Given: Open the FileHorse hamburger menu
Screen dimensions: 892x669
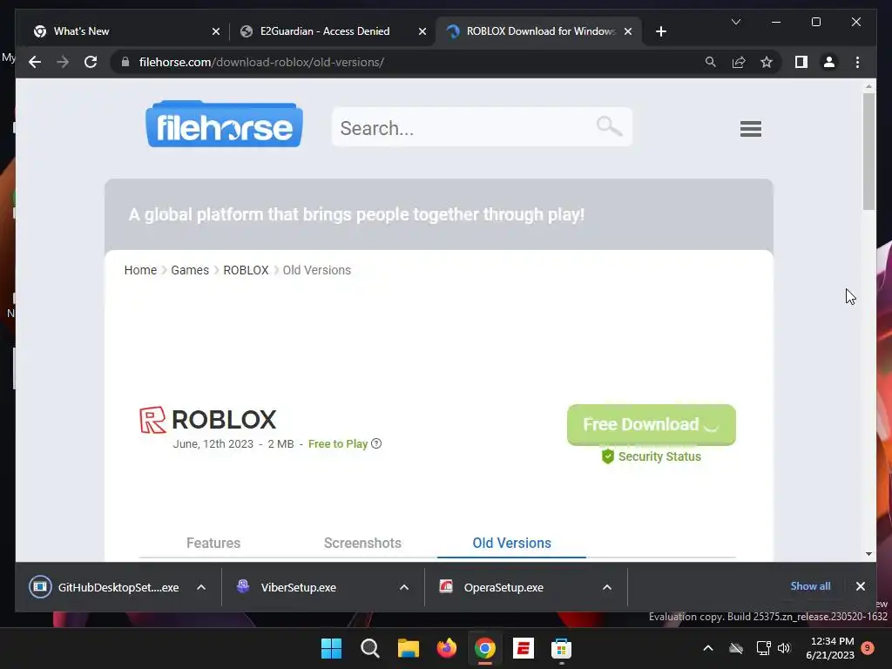Looking at the screenshot, I should point(750,129).
